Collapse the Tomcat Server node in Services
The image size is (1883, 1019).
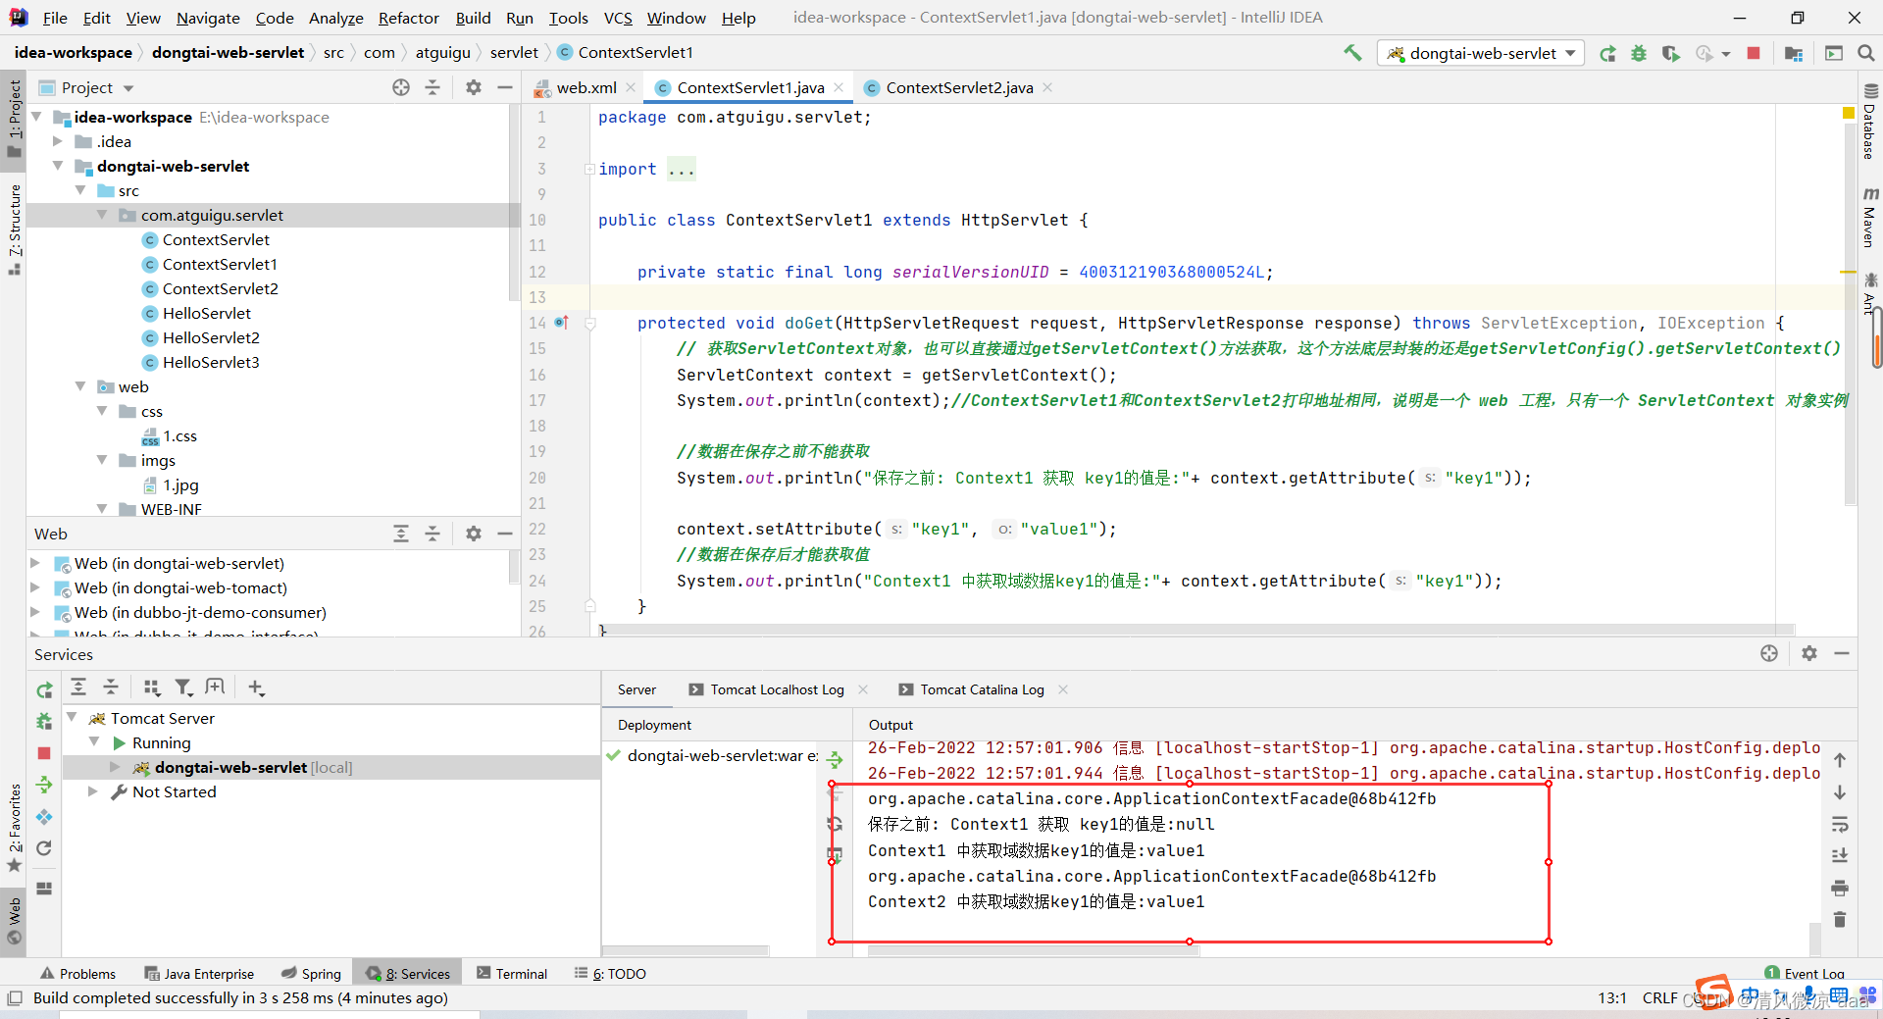(x=73, y=718)
